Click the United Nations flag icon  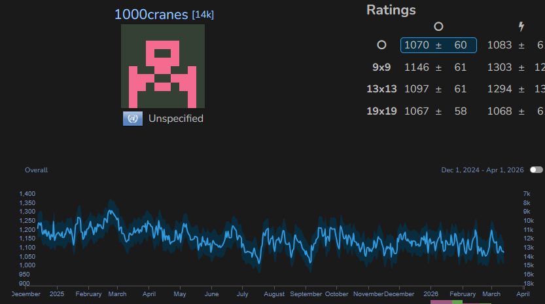click(133, 119)
